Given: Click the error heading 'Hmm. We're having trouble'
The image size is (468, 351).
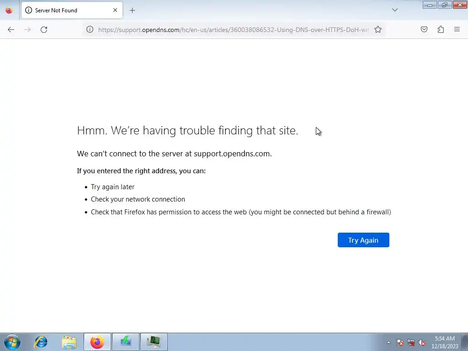Looking at the screenshot, I should point(187,131).
